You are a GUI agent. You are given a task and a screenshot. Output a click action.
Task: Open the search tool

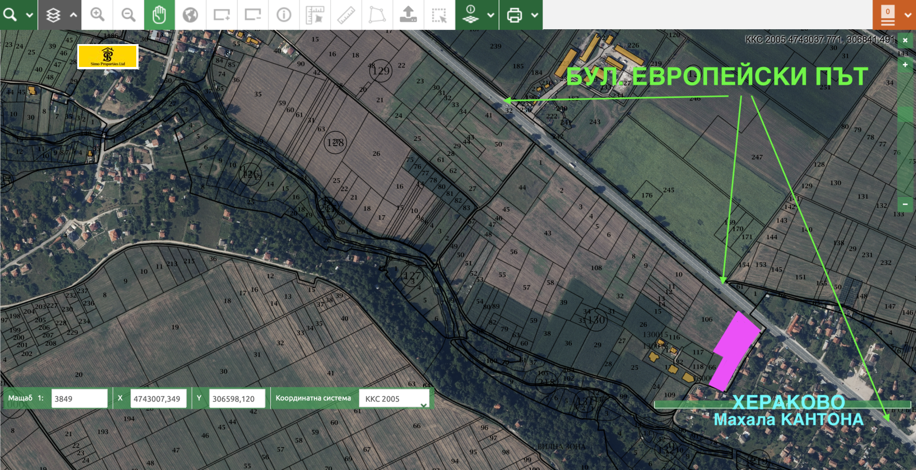tap(10, 14)
